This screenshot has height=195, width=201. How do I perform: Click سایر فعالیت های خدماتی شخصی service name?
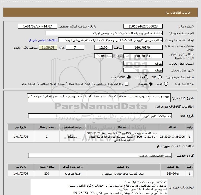pos(123,174)
